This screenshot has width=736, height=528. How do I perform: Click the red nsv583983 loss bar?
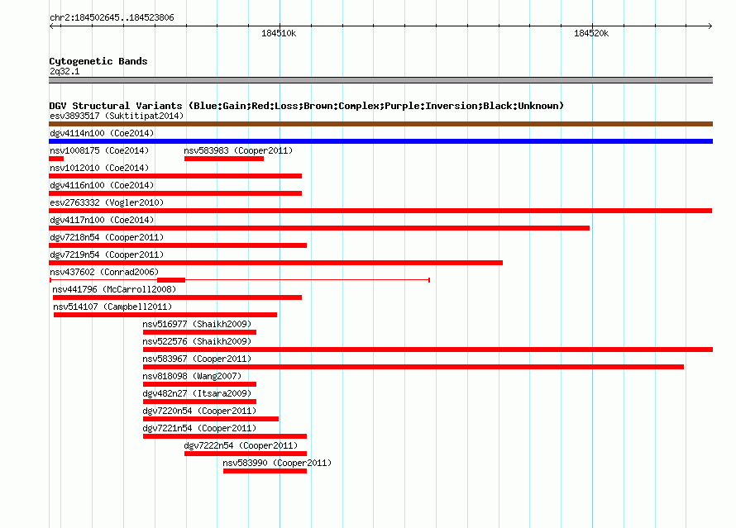tap(224, 159)
